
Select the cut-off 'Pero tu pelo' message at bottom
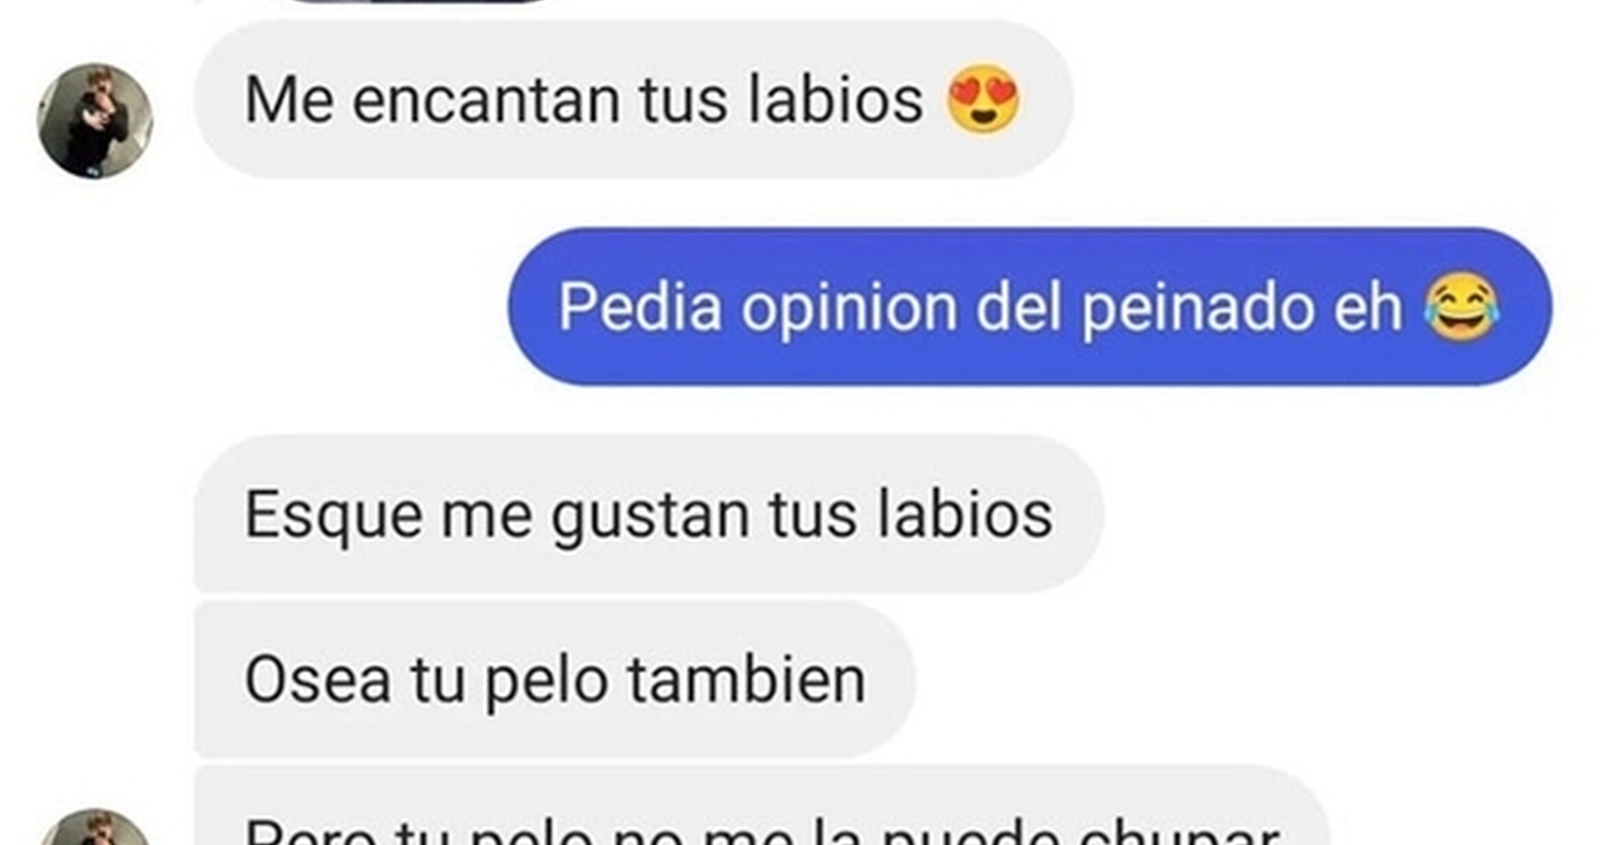pyautogui.click(x=761, y=807)
